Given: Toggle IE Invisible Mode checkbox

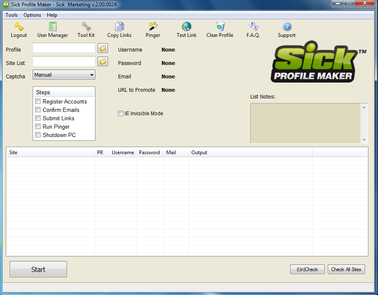Looking at the screenshot, I should tap(121, 114).
